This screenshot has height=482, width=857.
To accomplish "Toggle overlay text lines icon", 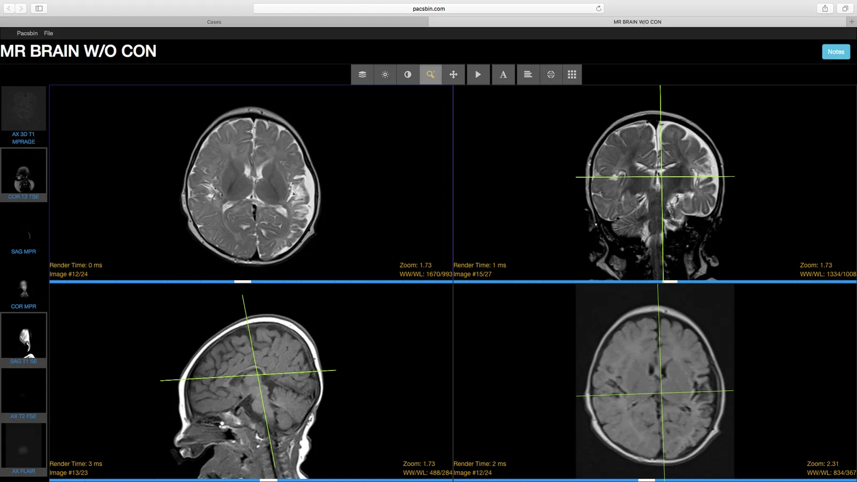I will click(528, 74).
